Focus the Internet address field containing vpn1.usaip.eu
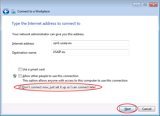This screenshot has width=160, height=116. pos(90,44)
